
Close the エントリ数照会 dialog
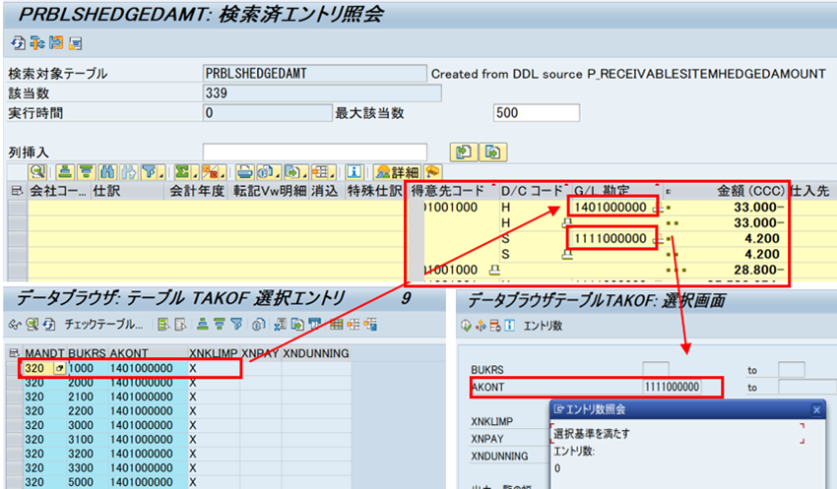[x=816, y=409]
